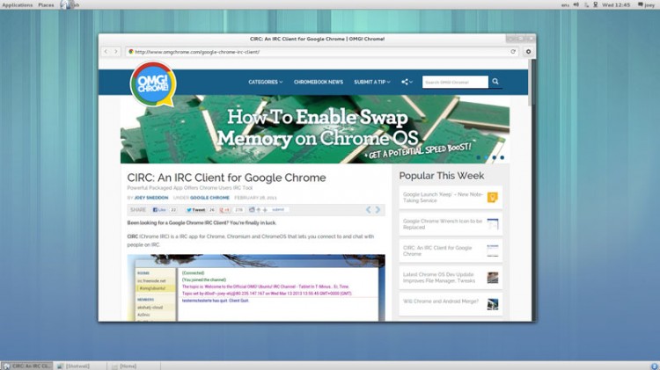Click the Google +1 button

pyautogui.click(x=224, y=210)
